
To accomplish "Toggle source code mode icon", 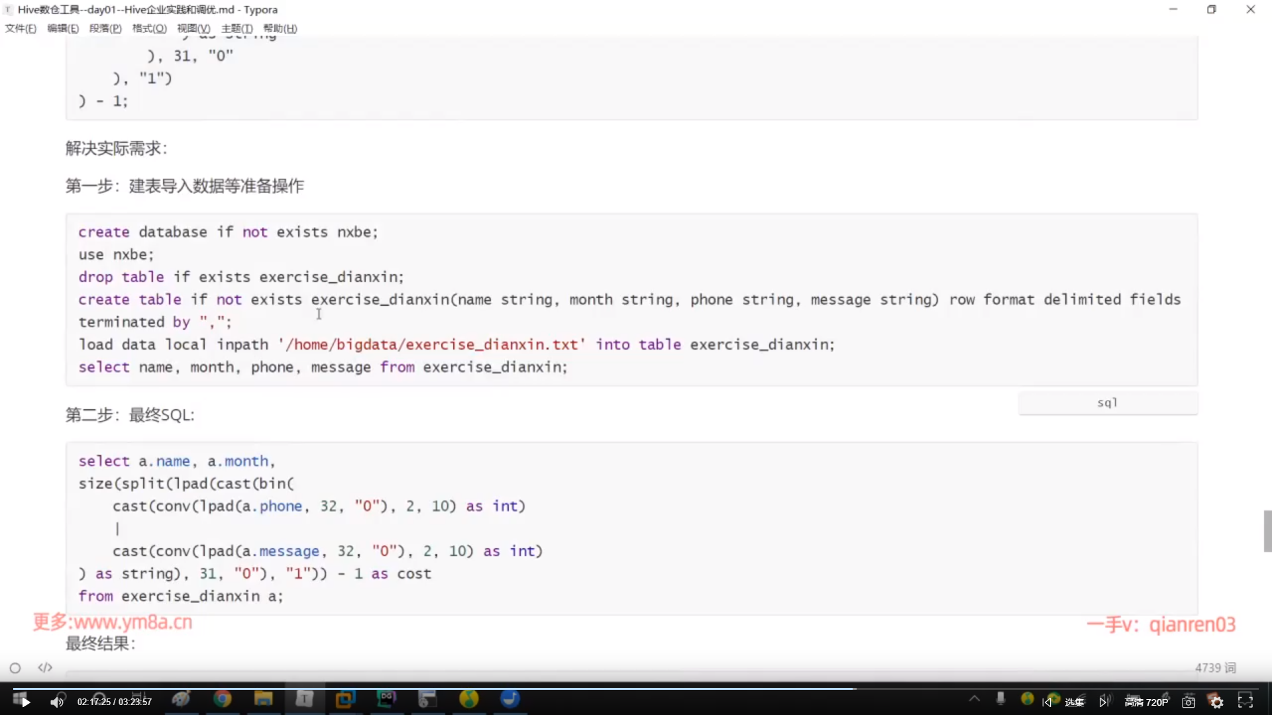I will (x=45, y=668).
